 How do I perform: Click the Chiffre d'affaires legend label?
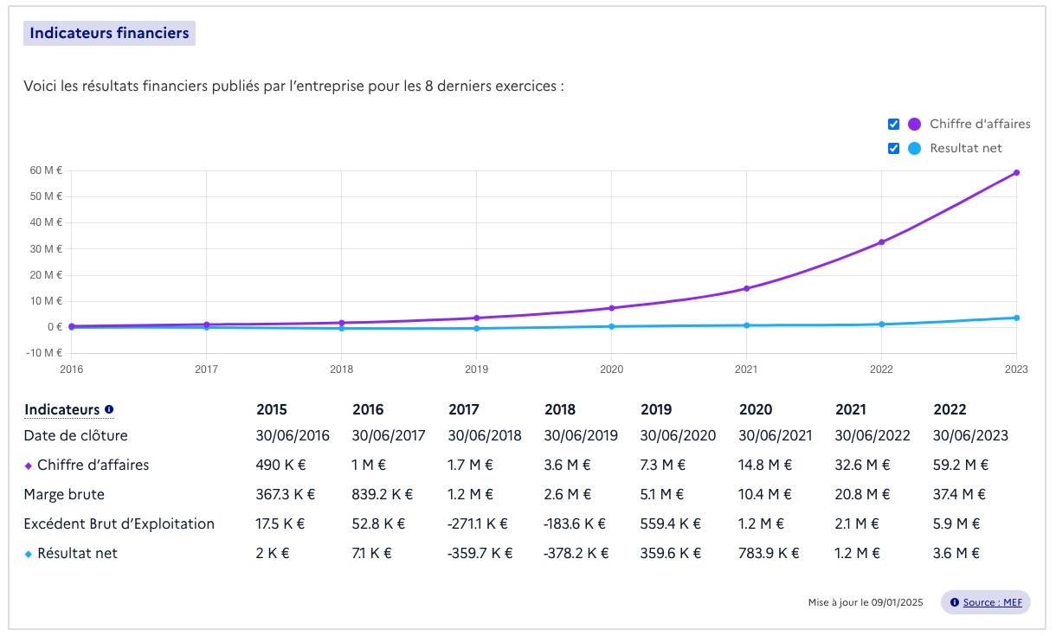coord(980,124)
